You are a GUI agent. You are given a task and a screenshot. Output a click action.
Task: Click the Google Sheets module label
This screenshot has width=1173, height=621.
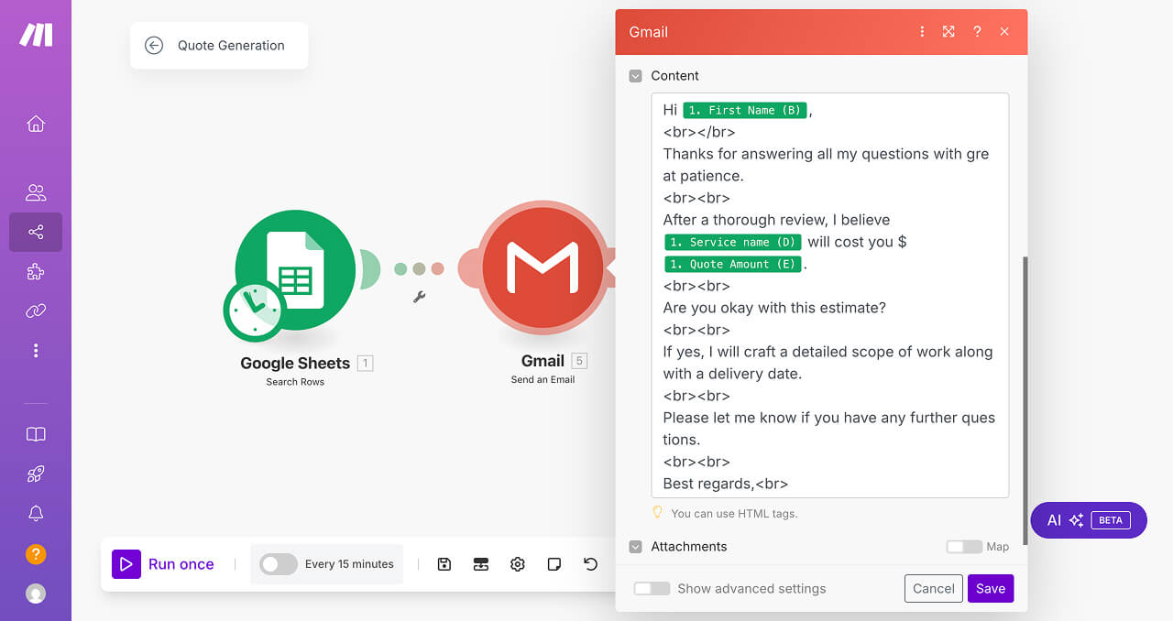tap(295, 363)
